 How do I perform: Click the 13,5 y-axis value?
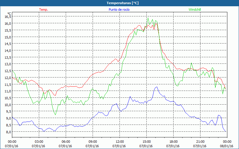pos(8,57)
